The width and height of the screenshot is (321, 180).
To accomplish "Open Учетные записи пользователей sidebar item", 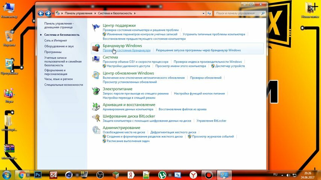I will (63, 61).
